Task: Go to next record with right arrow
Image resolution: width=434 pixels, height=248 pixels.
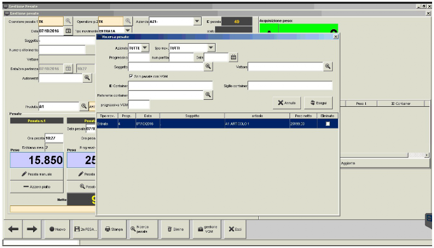Action: pos(32,229)
